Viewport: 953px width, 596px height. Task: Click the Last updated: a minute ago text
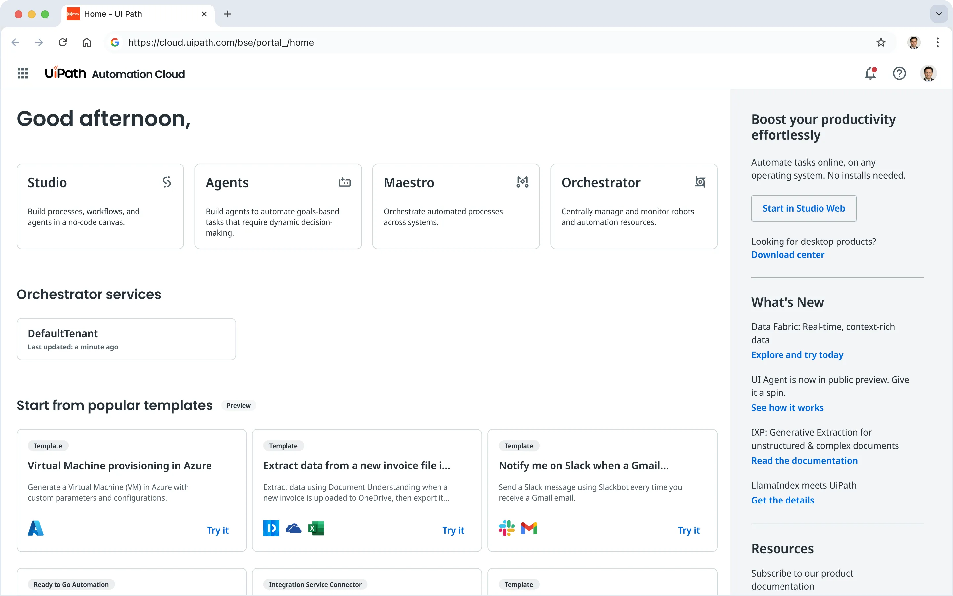[x=73, y=347]
